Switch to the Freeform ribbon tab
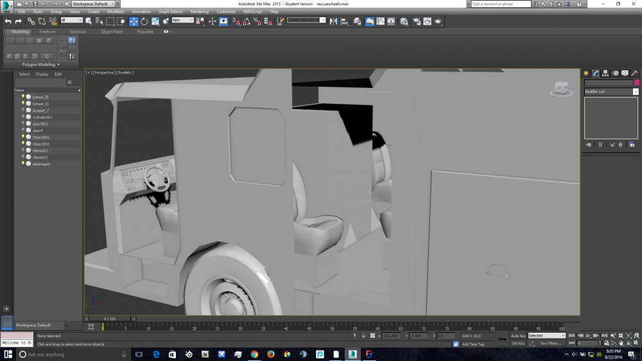The height and width of the screenshot is (361, 642). tap(48, 31)
